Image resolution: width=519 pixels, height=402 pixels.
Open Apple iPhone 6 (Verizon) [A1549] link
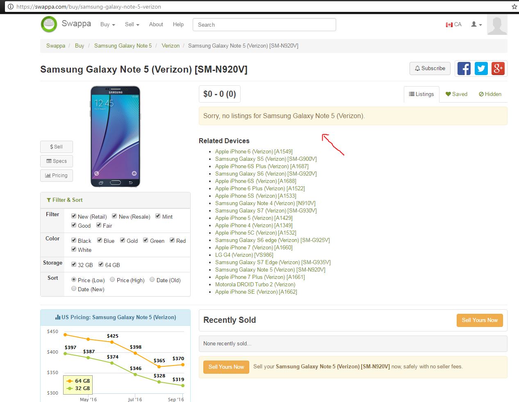[x=254, y=152]
